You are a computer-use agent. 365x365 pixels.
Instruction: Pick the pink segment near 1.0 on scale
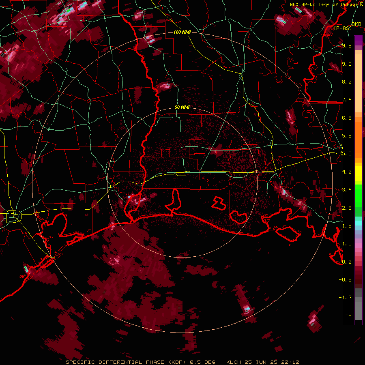358,245
